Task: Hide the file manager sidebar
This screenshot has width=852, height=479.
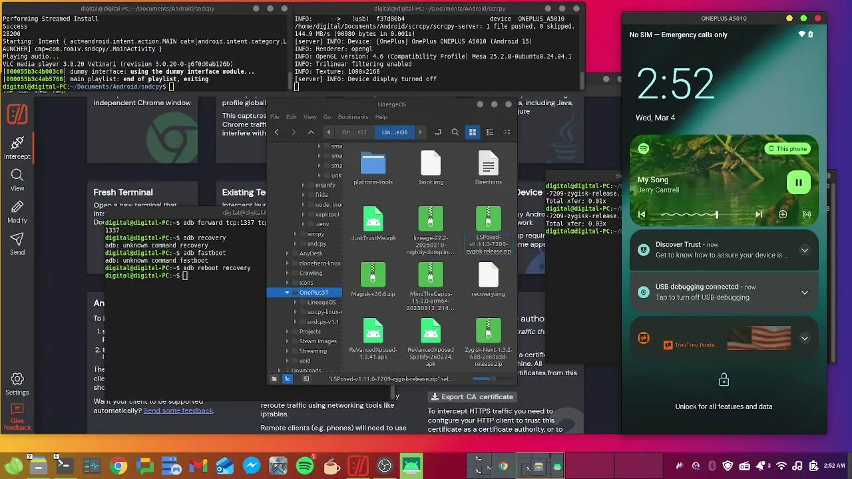Action: (306, 379)
